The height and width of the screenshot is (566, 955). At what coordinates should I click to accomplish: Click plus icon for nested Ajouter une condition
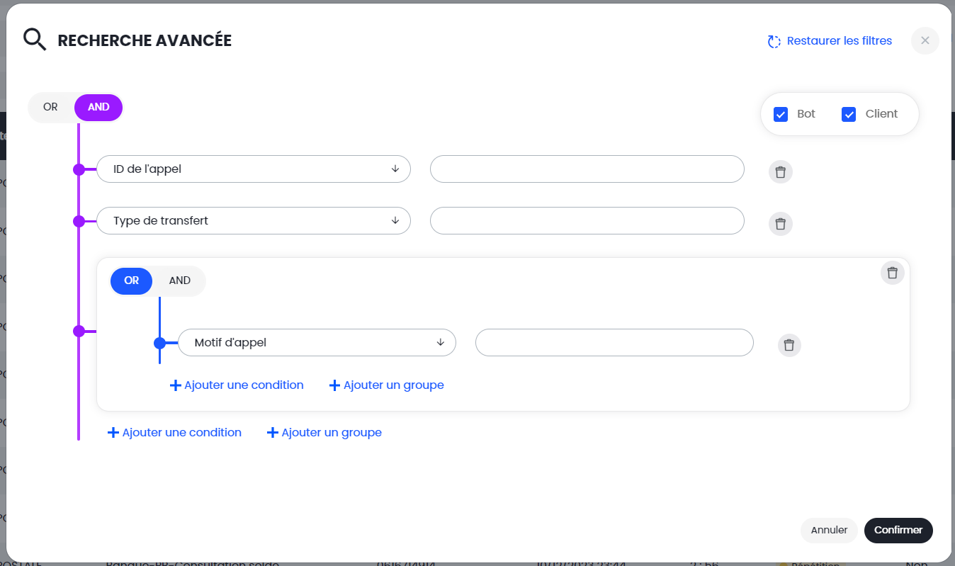[176, 385]
